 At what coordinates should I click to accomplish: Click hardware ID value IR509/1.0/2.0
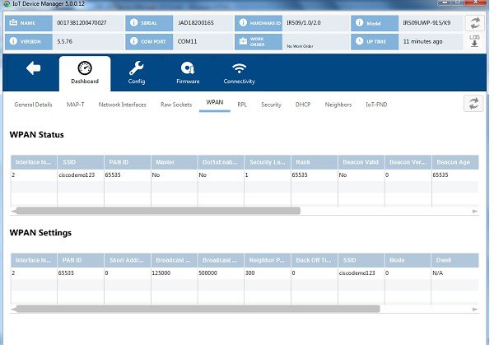303,23
